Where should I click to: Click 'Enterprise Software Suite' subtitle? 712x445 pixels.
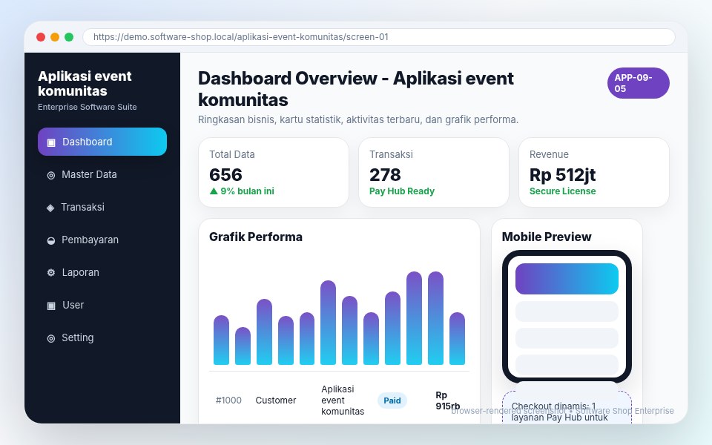pos(88,107)
